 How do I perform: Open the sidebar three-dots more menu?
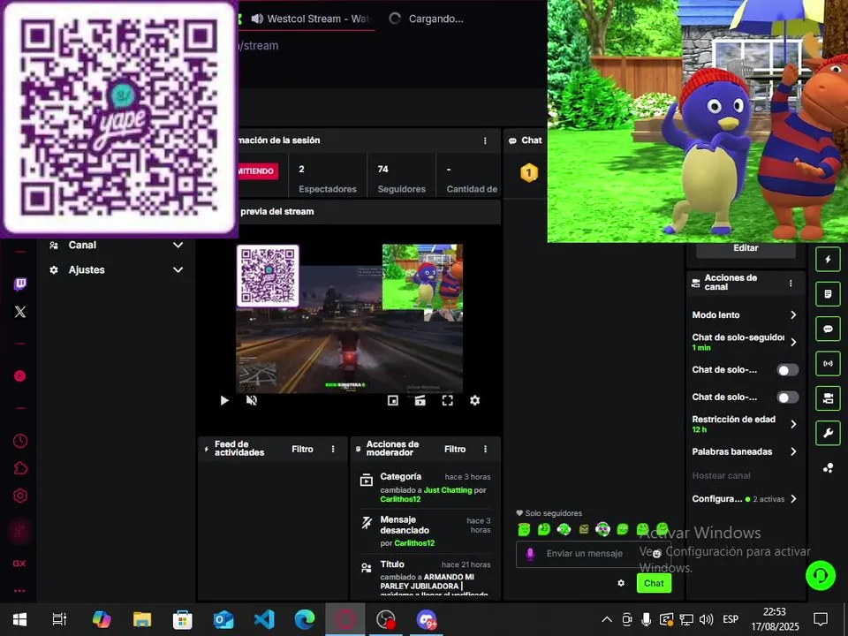pos(19,591)
